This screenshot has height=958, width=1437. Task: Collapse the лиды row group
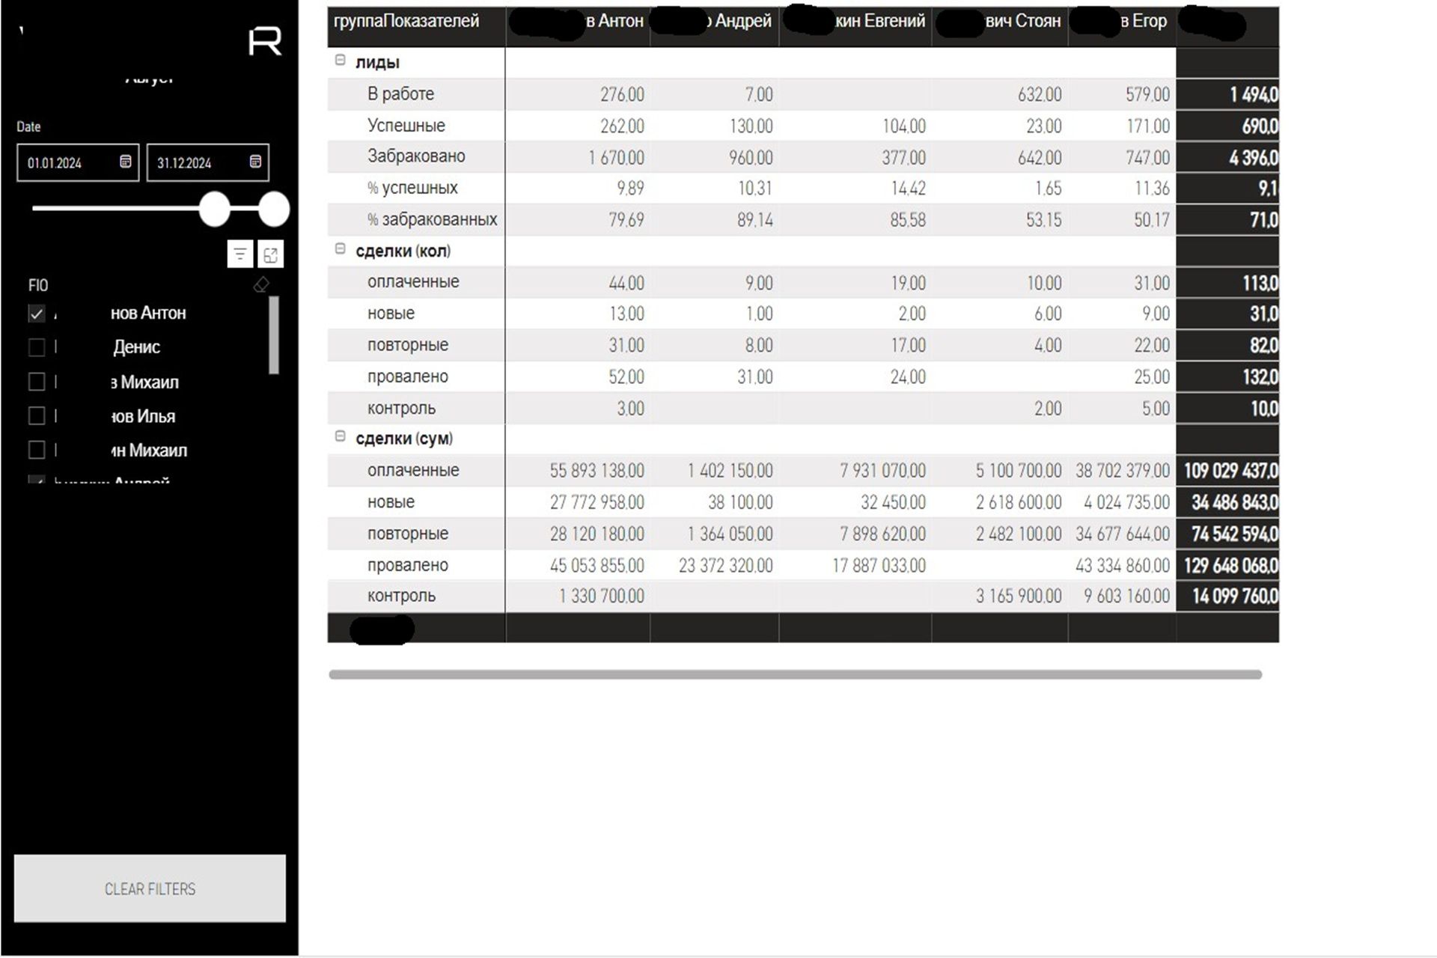pos(340,61)
